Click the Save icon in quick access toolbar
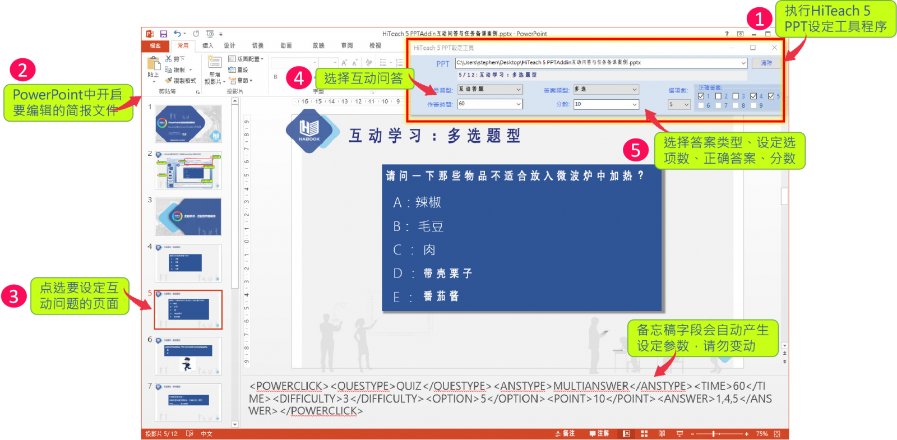 tap(164, 34)
